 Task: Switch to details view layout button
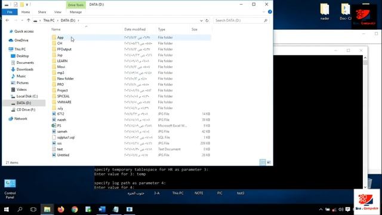[x=263, y=162]
